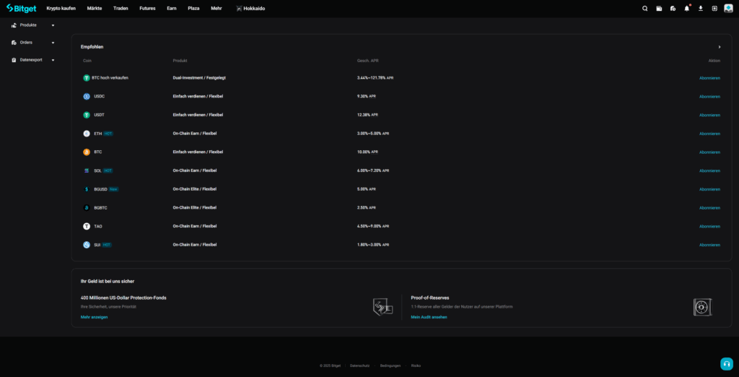
Task: Click Abonnieren in the BGUSD row
Action: pos(709,189)
